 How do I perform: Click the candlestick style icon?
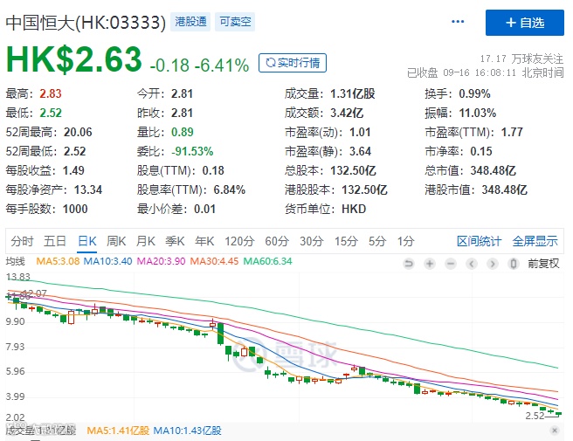pos(513,264)
